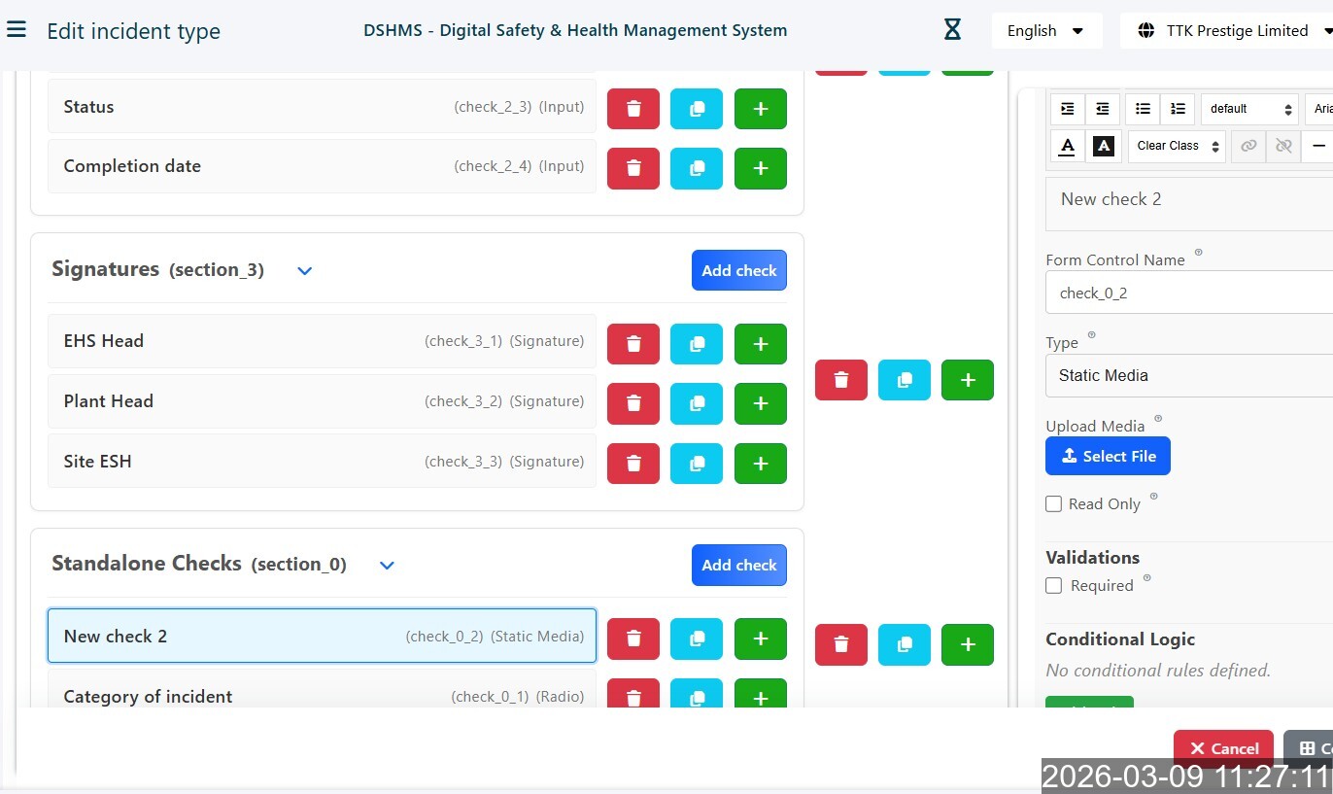1333x794 pixels.
Task: Click the increase indent icon
Action: pyautogui.click(x=1068, y=109)
